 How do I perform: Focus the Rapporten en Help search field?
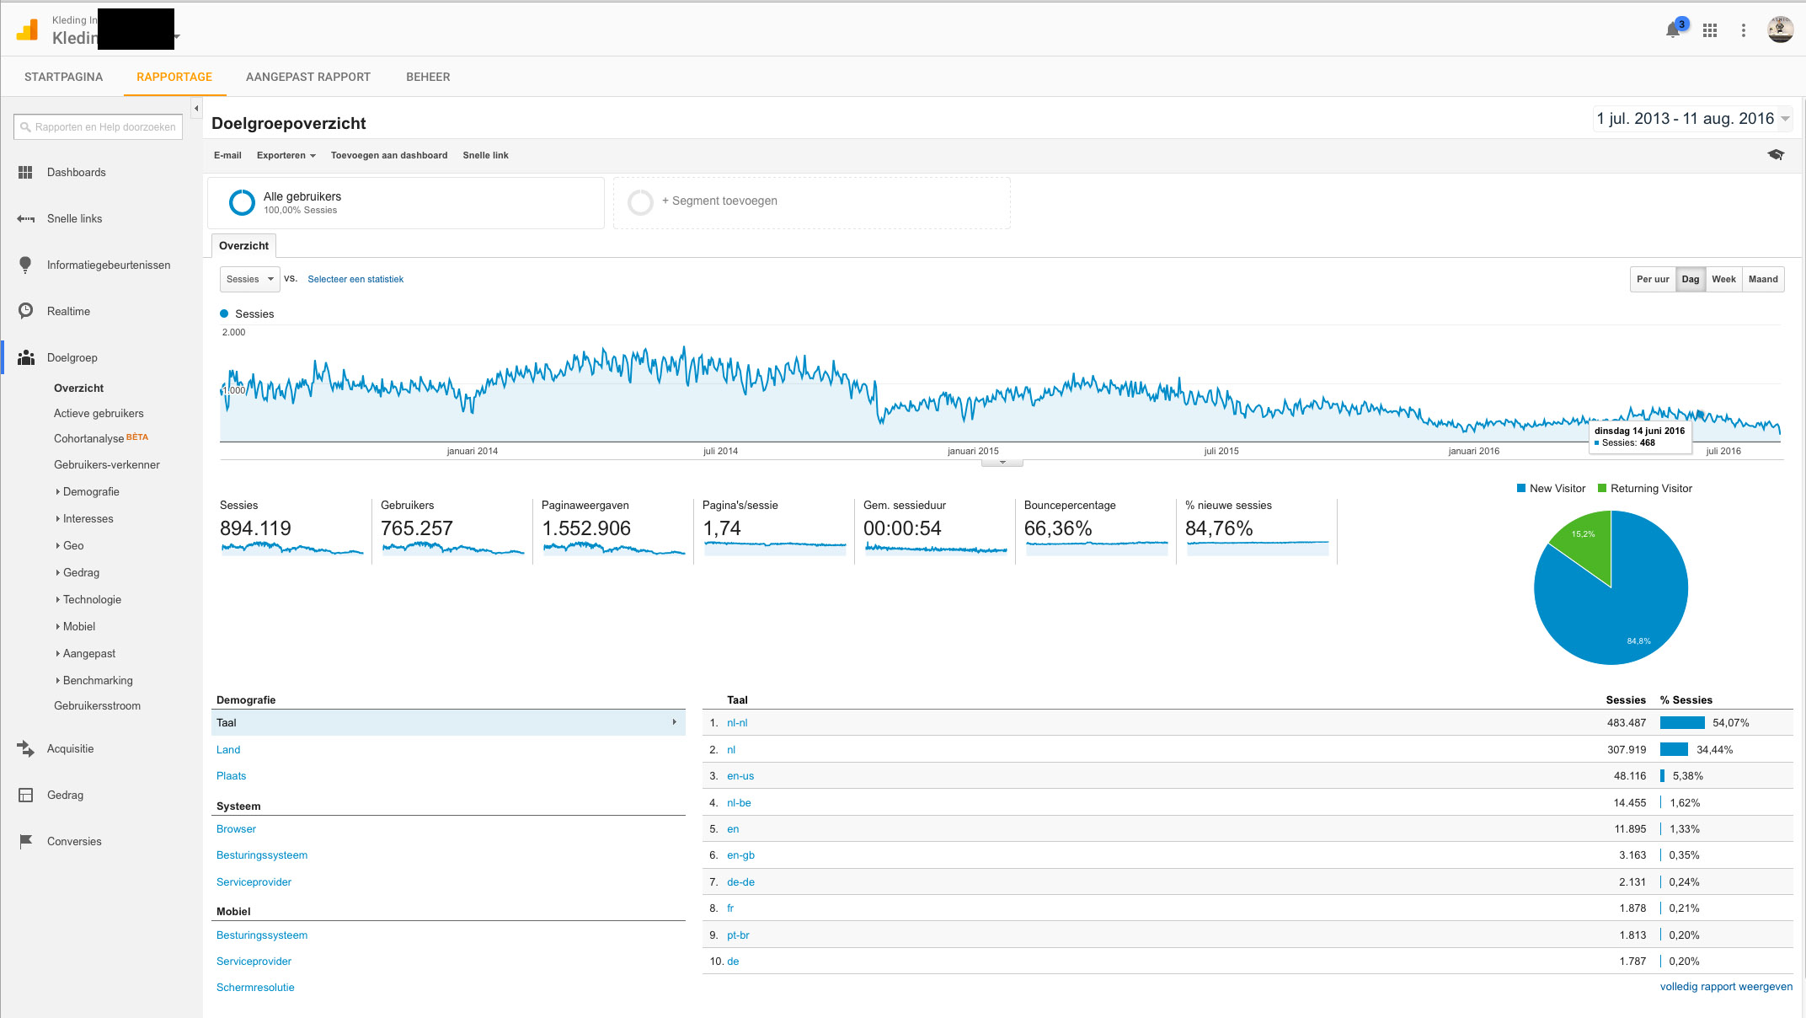click(x=98, y=127)
